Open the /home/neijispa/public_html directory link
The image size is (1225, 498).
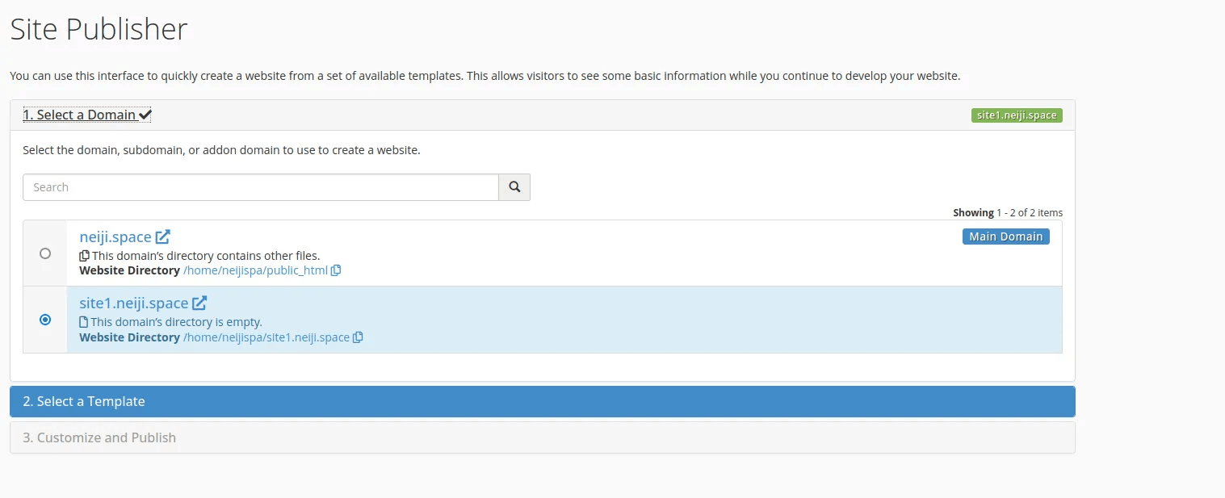tap(255, 270)
